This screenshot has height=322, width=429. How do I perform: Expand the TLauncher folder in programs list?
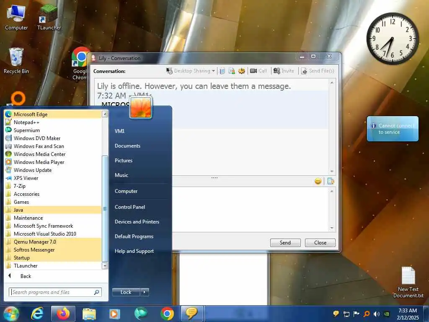click(x=53, y=265)
